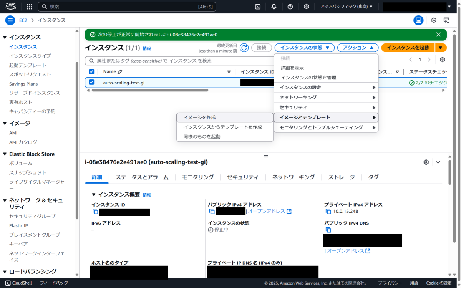The image size is (461, 288).
Task: Collapse the インスタンス概要 section
Action: [94, 195]
